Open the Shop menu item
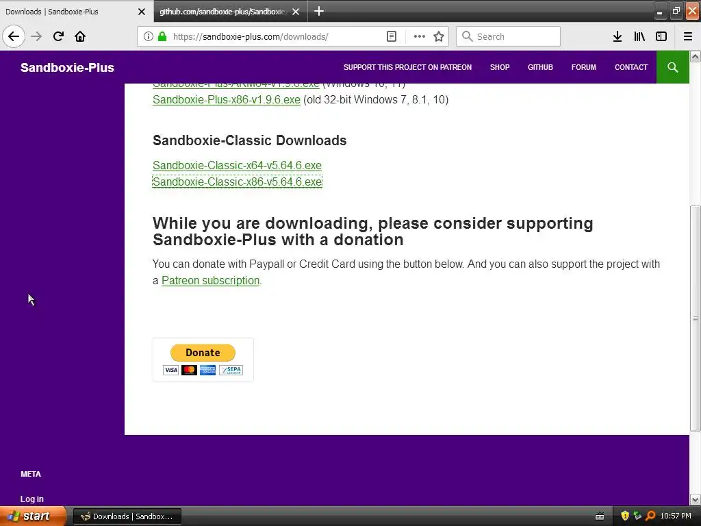 499,67
